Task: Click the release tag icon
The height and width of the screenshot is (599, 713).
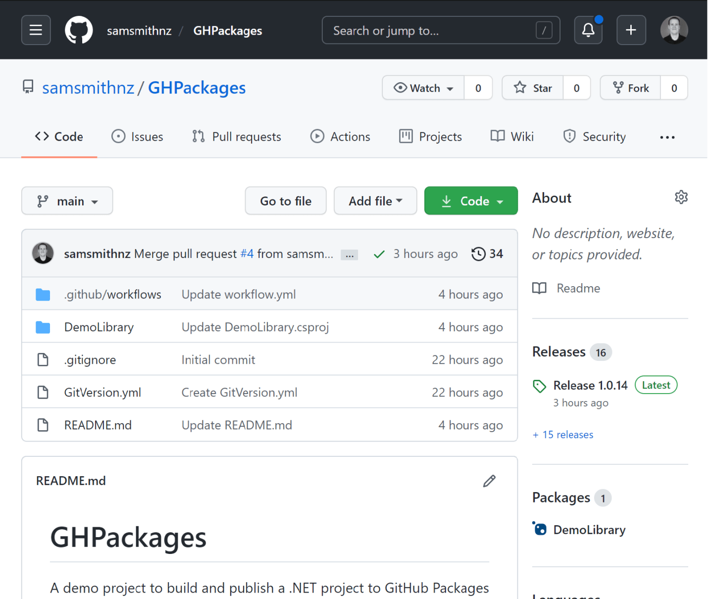Action: coord(539,386)
